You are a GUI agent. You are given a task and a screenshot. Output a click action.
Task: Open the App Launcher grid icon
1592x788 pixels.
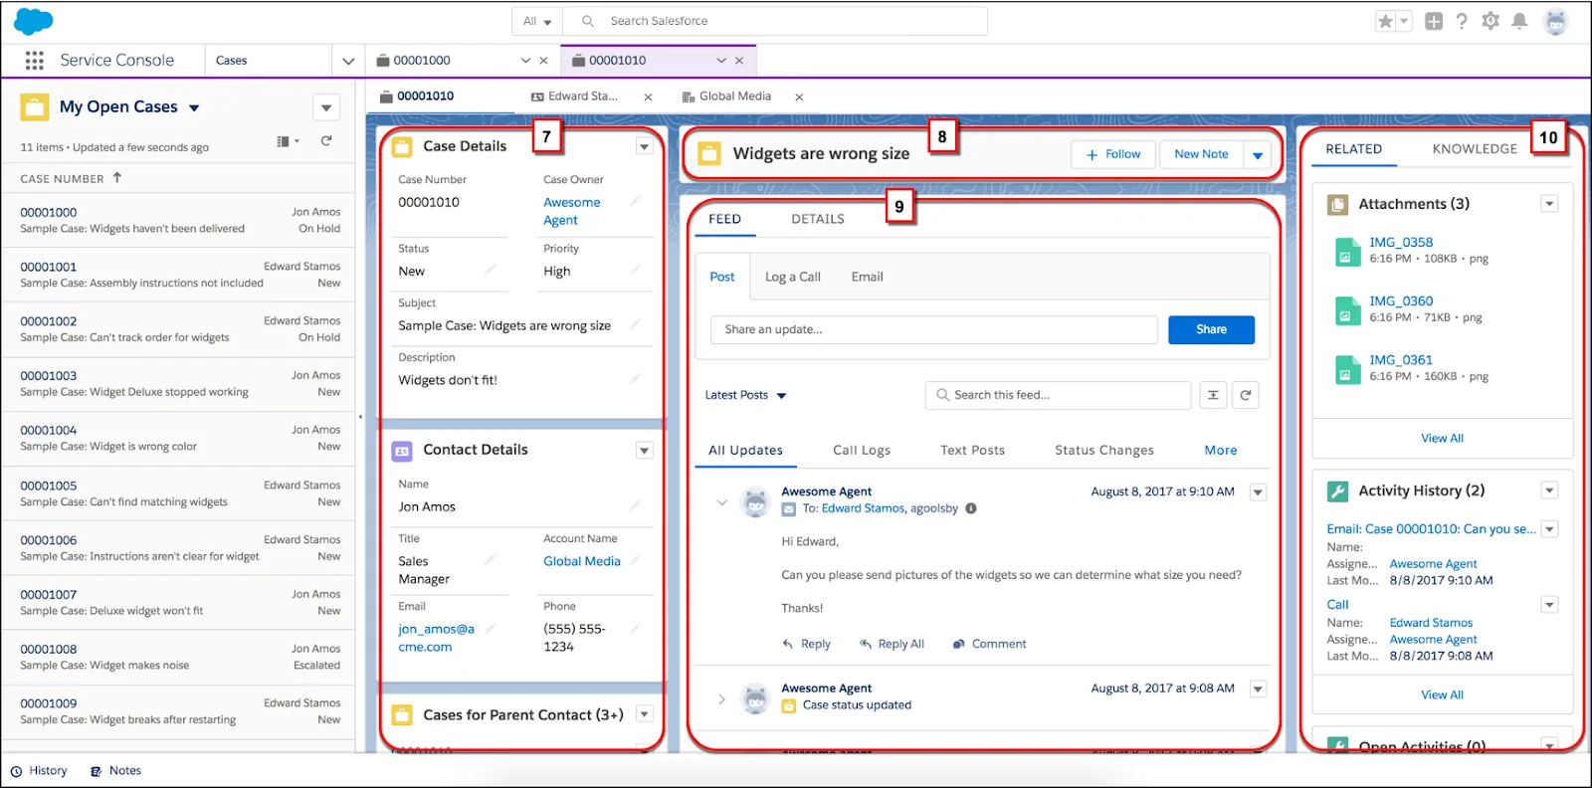point(34,61)
